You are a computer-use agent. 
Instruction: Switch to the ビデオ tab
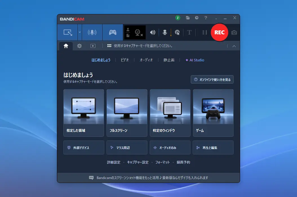pyautogui.click(x=125, y=60)
